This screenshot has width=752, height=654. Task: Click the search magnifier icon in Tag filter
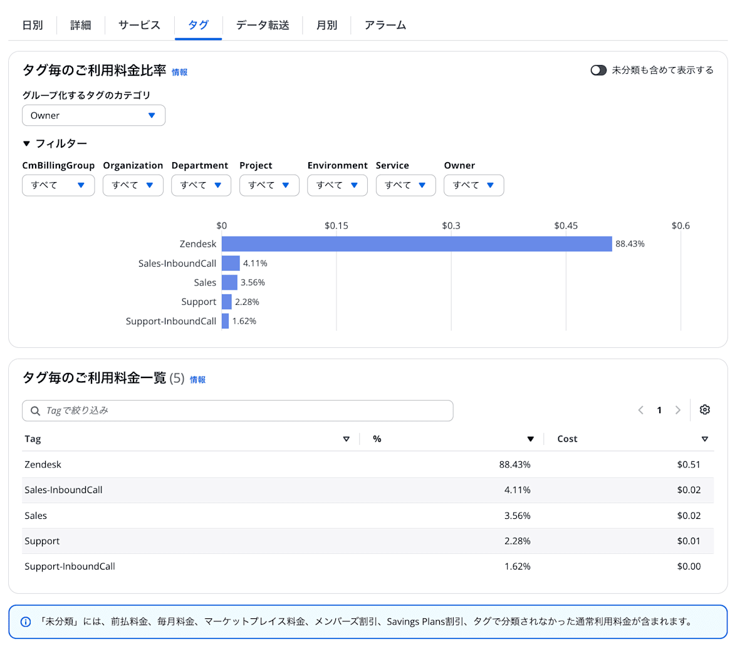(x=36, y=411)
